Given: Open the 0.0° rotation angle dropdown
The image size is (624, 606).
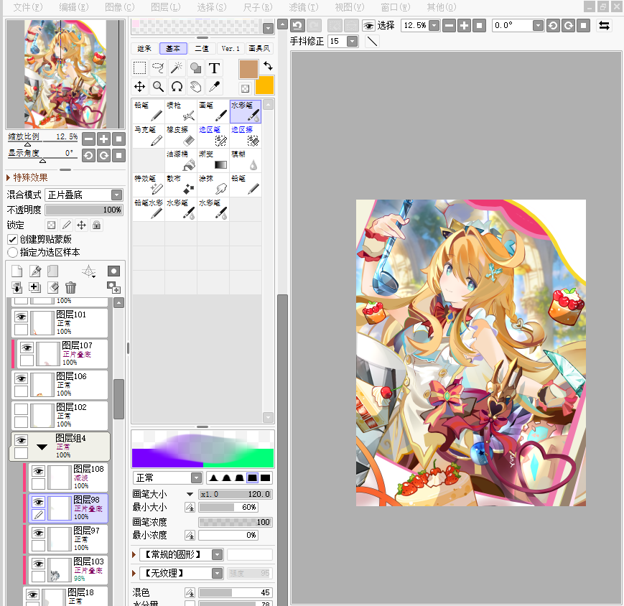Looking at the screenshot, I should tap(538, 25).
